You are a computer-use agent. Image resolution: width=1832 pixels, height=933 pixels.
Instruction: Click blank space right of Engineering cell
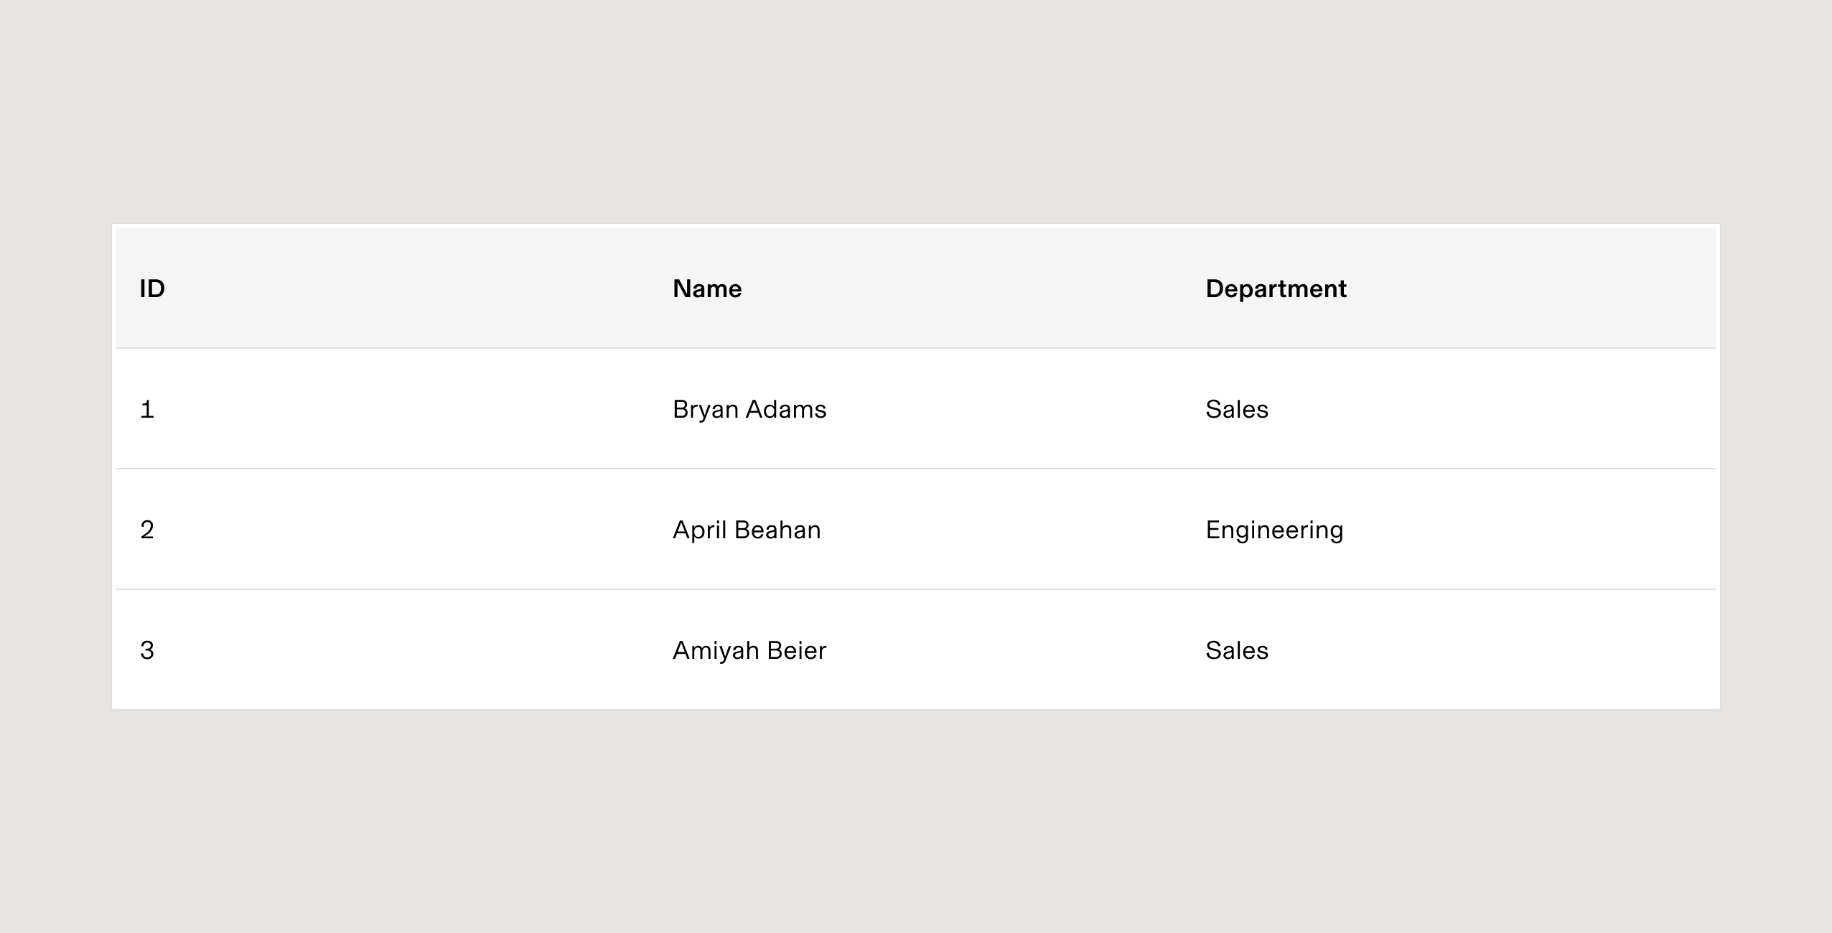pyautogui.click(x=1529, y=530)
